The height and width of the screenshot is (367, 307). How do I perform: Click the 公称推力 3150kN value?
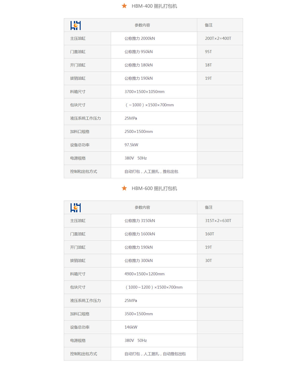click(140, 221)
